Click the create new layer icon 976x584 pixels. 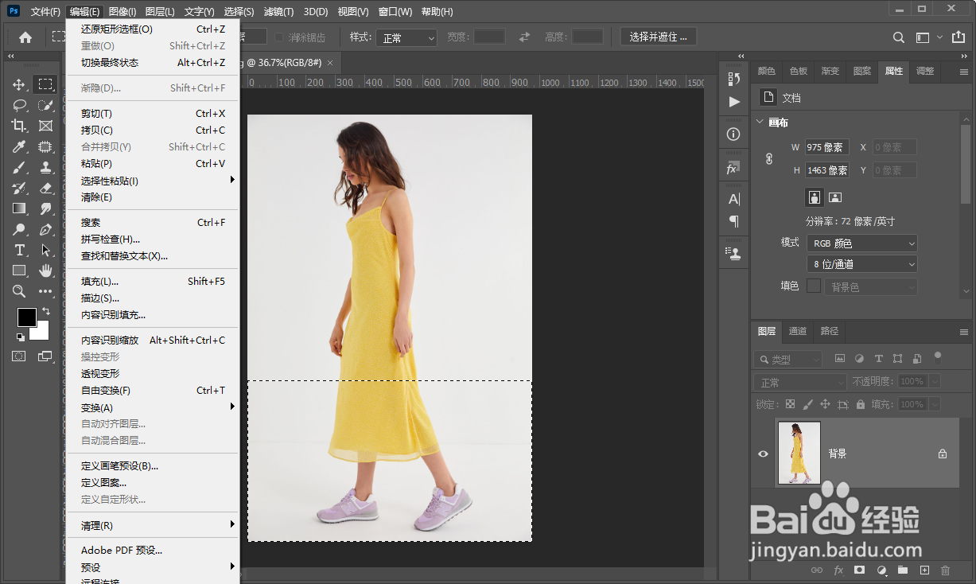click(924, 570)
